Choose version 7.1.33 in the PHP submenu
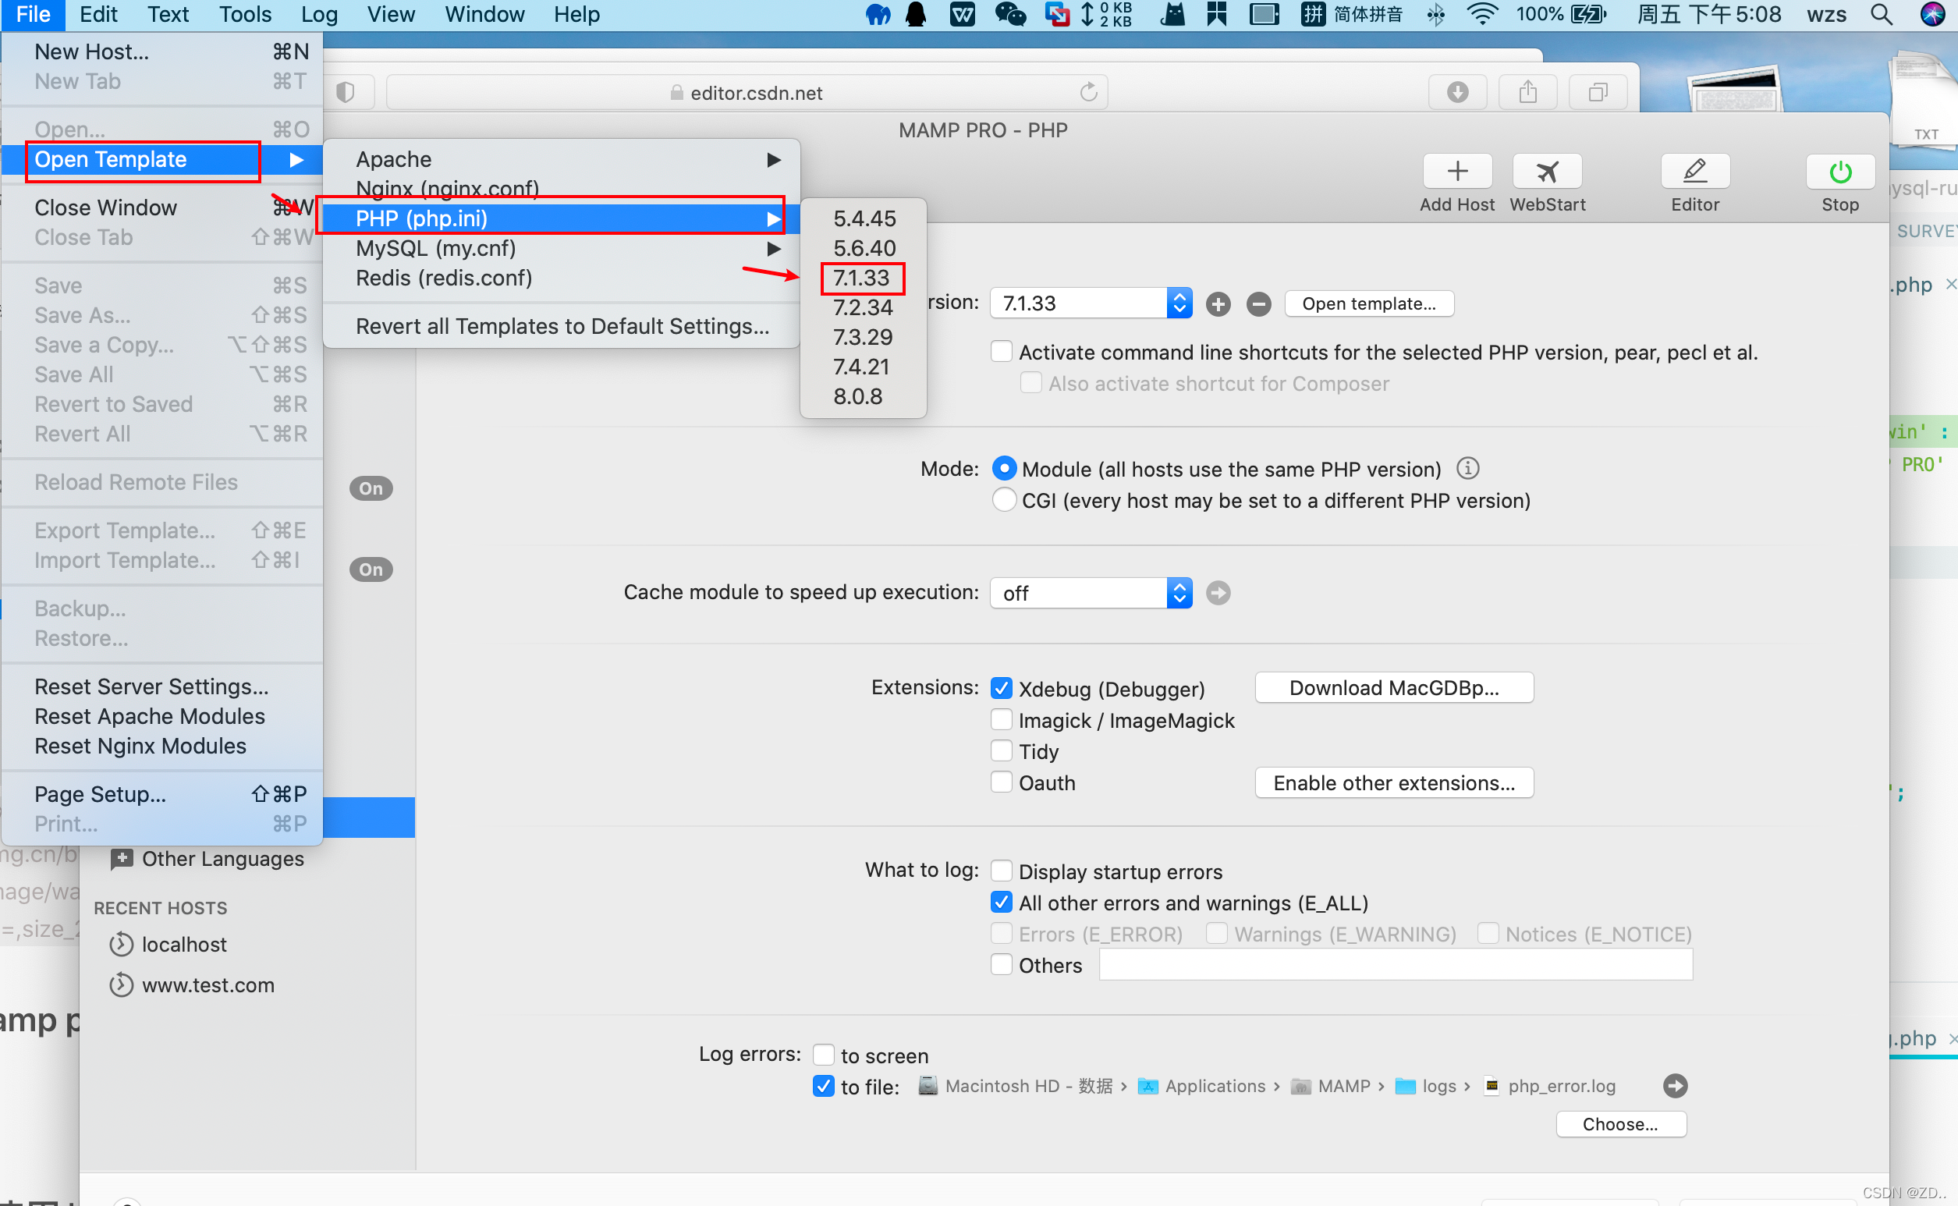Image resolution: width=1958 pixels, height=1206 pixels. tap(861, 278)
